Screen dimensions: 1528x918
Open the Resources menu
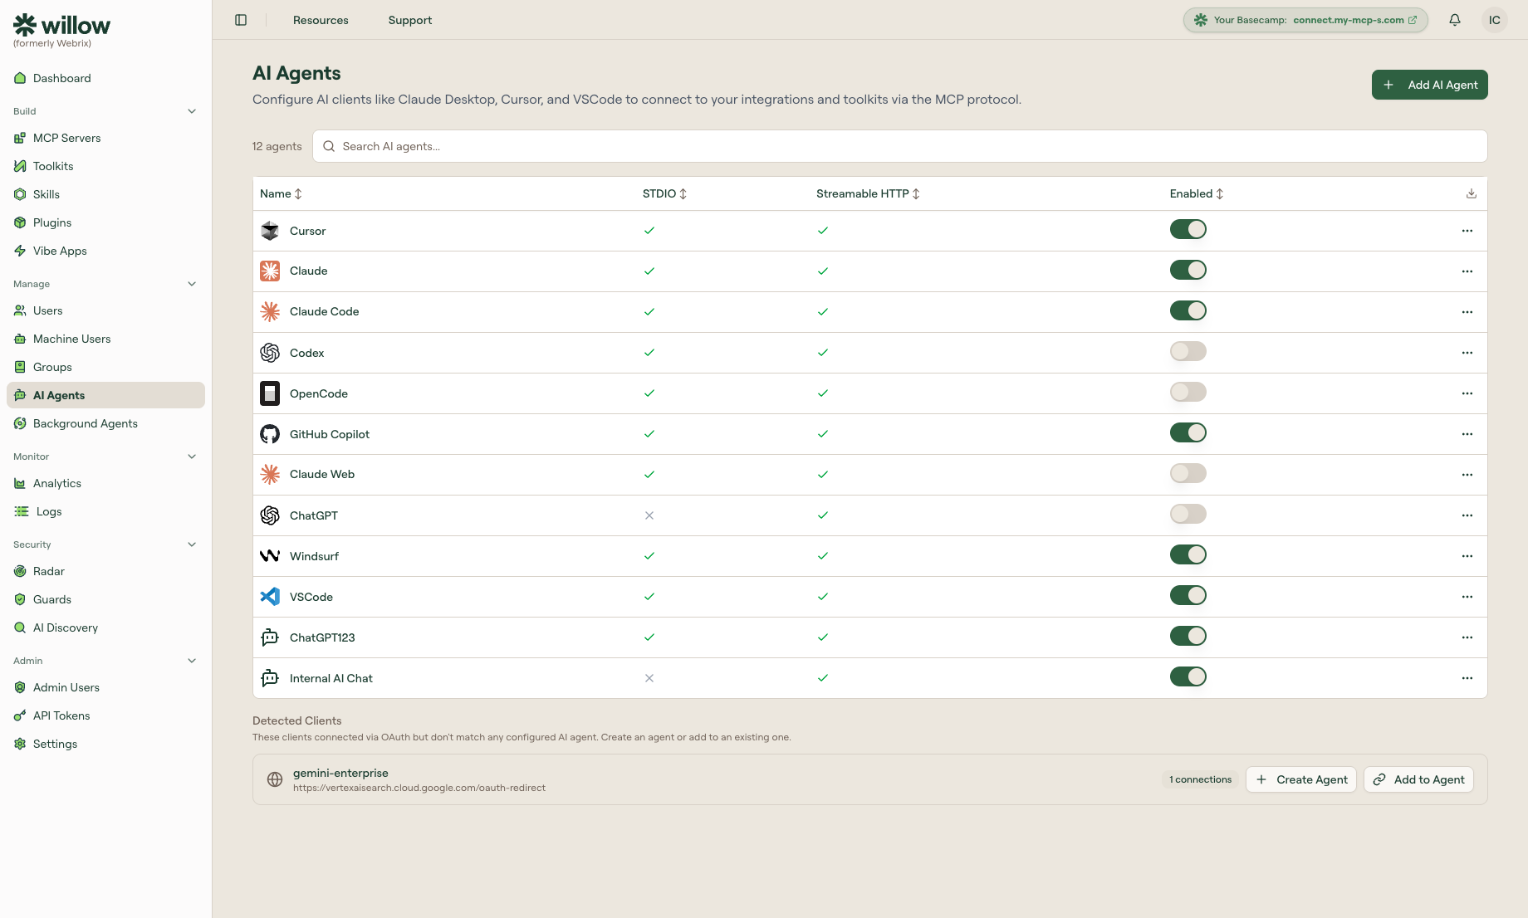click(x=321, y=20)
